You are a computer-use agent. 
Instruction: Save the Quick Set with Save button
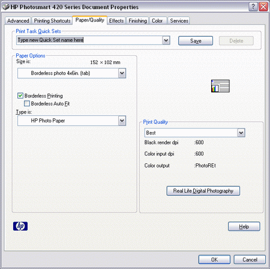[196, 41]
